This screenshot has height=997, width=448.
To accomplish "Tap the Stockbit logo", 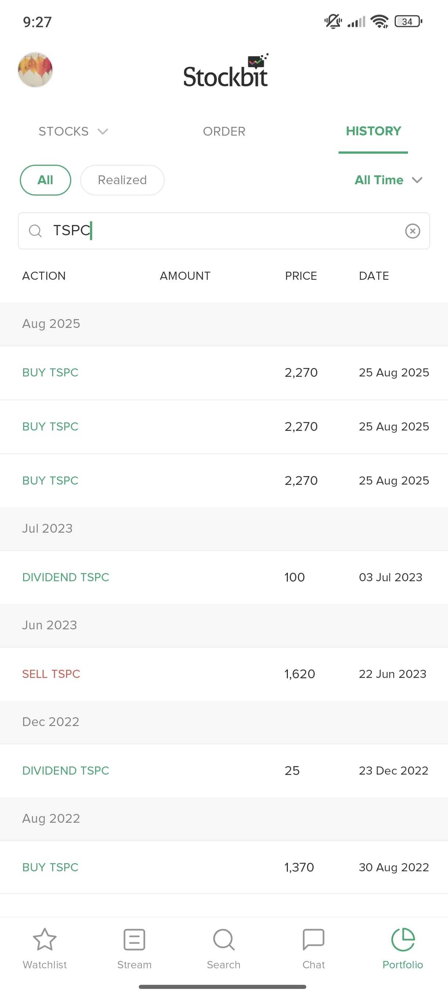I will click(x=225, y=71).
